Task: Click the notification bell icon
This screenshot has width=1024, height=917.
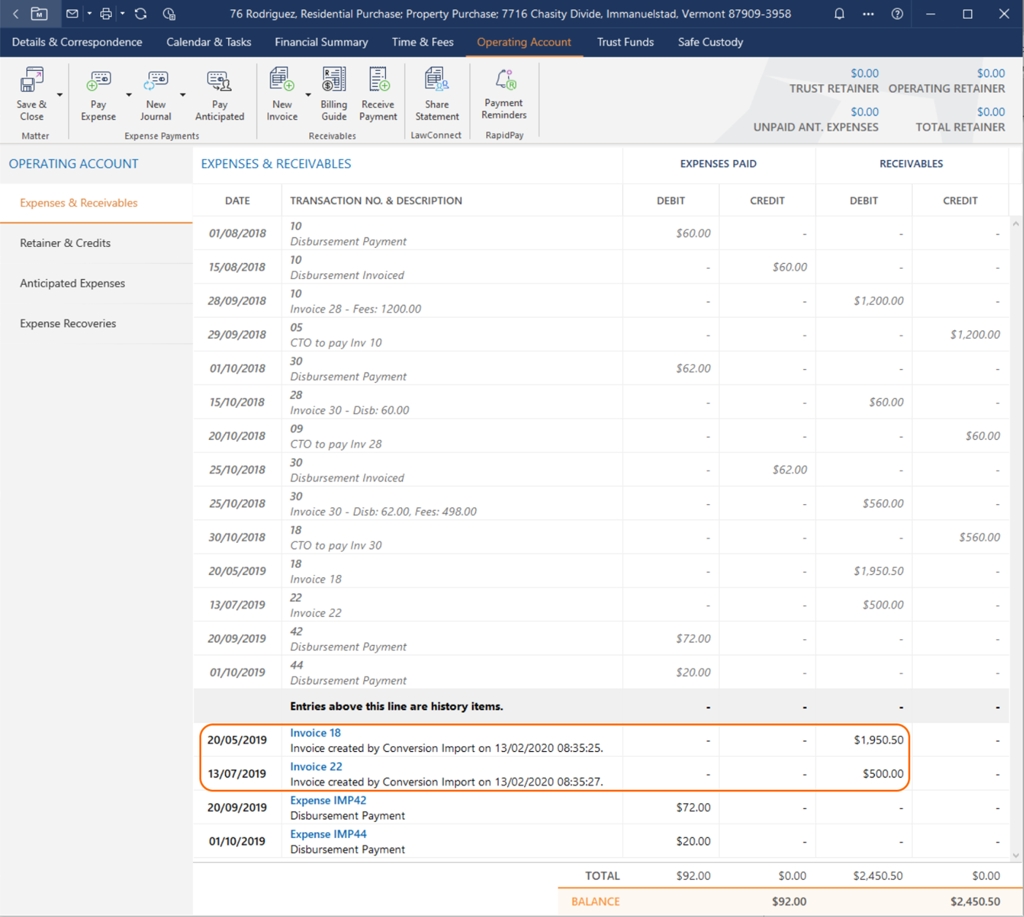Action: (839, 14)
